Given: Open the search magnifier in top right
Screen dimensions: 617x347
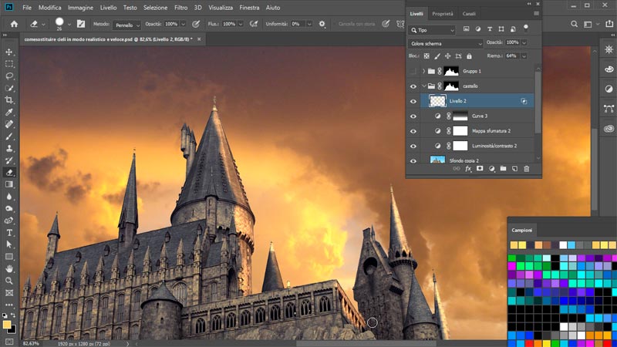Looking at the screenshot, I should tap(574, 24).
